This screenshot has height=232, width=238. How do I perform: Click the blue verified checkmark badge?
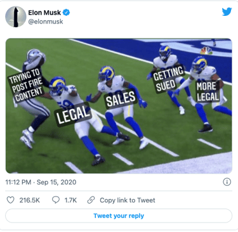point(67,13)
